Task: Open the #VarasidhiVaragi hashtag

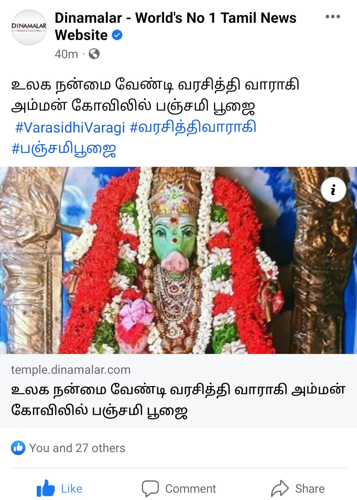Action: (x=70, y=128)
